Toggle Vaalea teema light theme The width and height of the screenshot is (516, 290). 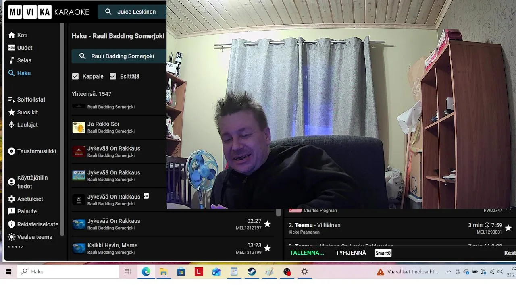point(30,237)
